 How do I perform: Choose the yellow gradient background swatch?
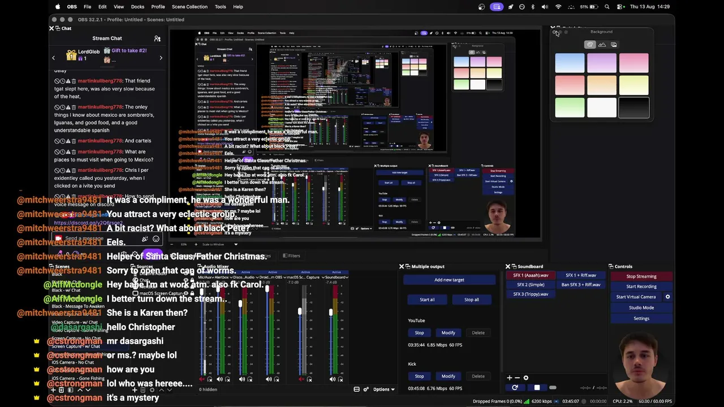pyautogui.click(x=634, y=85)
